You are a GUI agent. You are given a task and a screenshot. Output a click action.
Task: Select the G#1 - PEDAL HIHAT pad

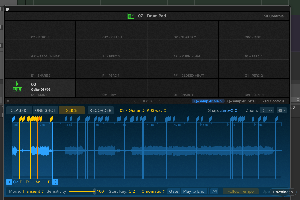40,50
